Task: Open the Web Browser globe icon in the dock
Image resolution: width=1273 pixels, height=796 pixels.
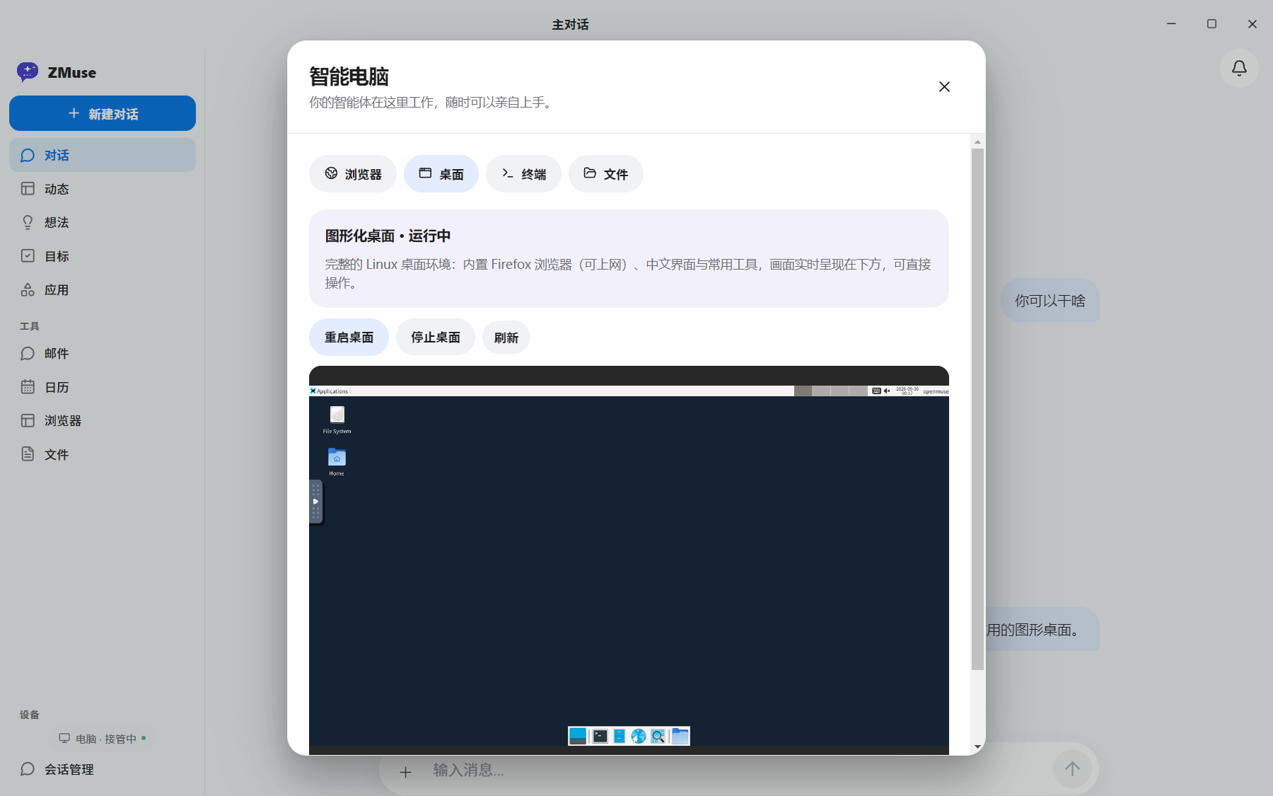Action: click(x=639, y=737)
